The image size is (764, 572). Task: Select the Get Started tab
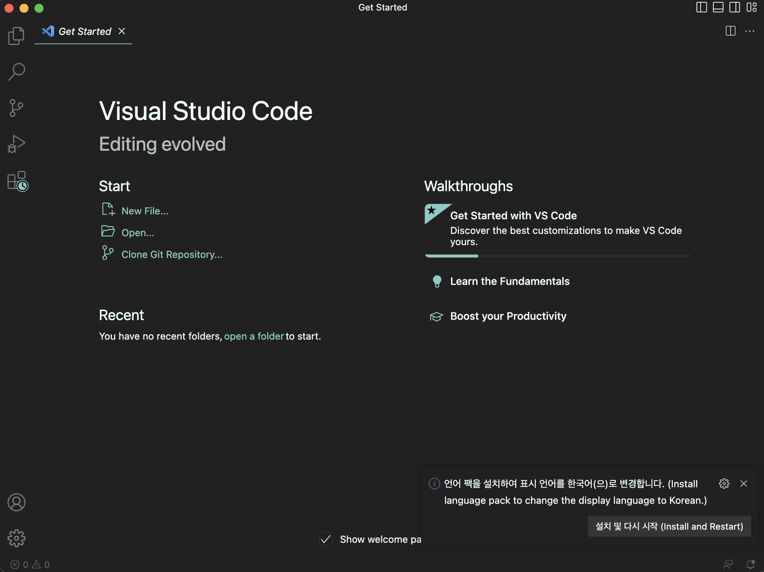(83, 31)
